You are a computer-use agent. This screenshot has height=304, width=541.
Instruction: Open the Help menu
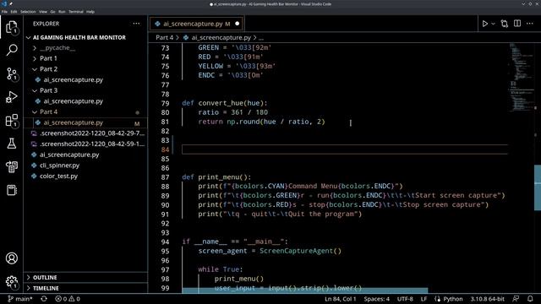[90, 12]
